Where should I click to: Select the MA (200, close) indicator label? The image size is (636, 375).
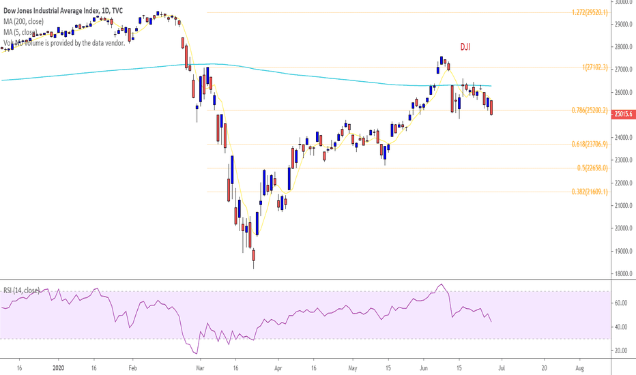23,22
